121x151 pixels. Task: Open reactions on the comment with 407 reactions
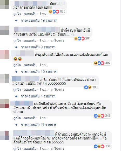tap(102, 63)
